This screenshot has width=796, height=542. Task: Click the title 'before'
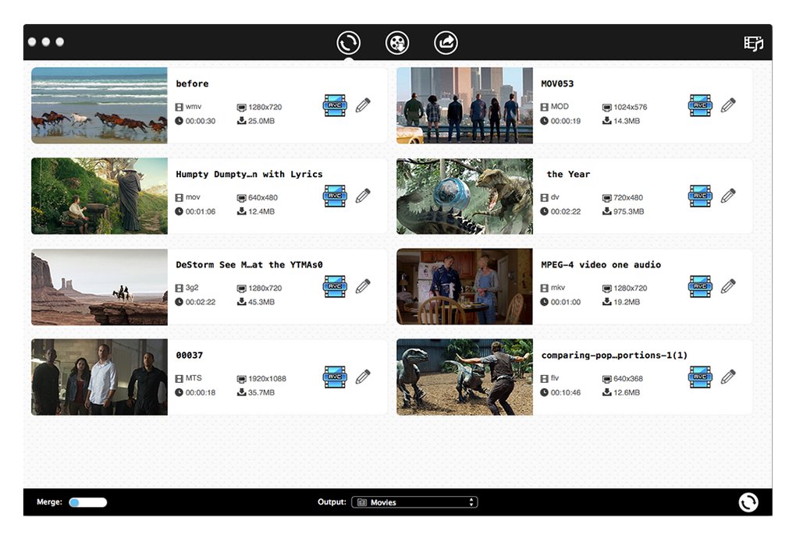(x=193, y=83)
